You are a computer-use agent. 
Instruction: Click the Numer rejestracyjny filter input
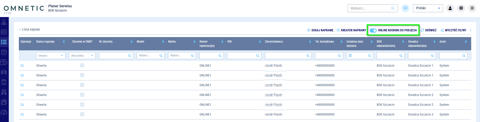pos(209,56)
